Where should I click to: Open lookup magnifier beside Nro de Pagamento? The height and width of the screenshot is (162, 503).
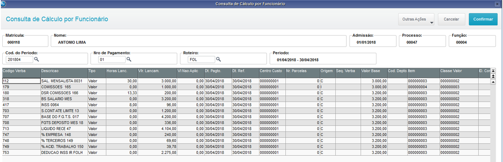click(129, 59)
